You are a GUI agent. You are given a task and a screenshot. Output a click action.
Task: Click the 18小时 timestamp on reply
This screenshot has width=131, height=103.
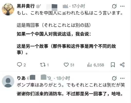point(63,78)
